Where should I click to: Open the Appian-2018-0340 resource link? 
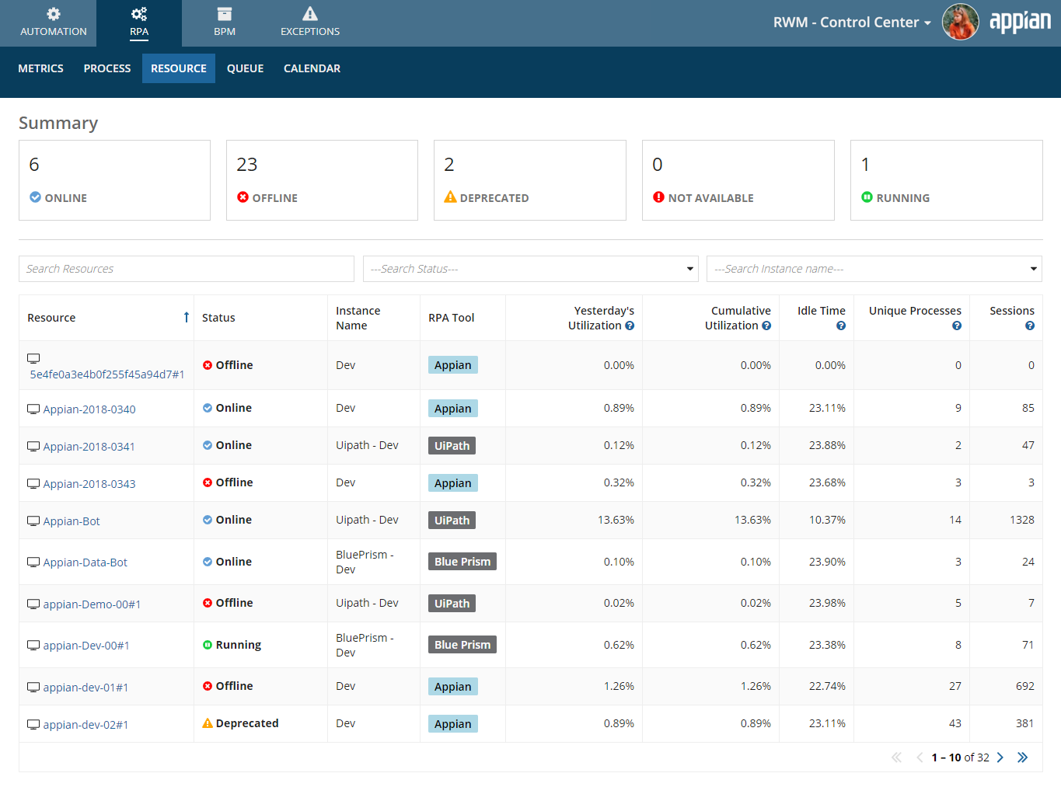coord(89,409)
